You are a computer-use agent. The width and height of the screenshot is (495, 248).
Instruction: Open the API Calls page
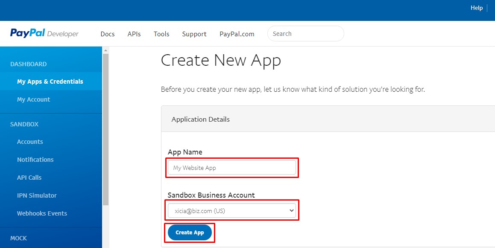[x=29, y=178]
